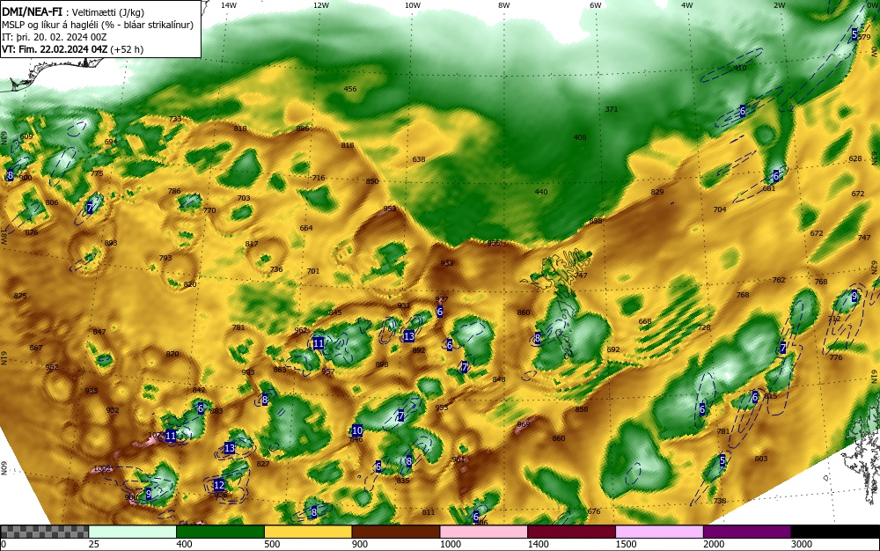Click the 12W longitude label
The height and width of the screenshot is (551, 880).
pyautogui.click(x=321, y=5)
